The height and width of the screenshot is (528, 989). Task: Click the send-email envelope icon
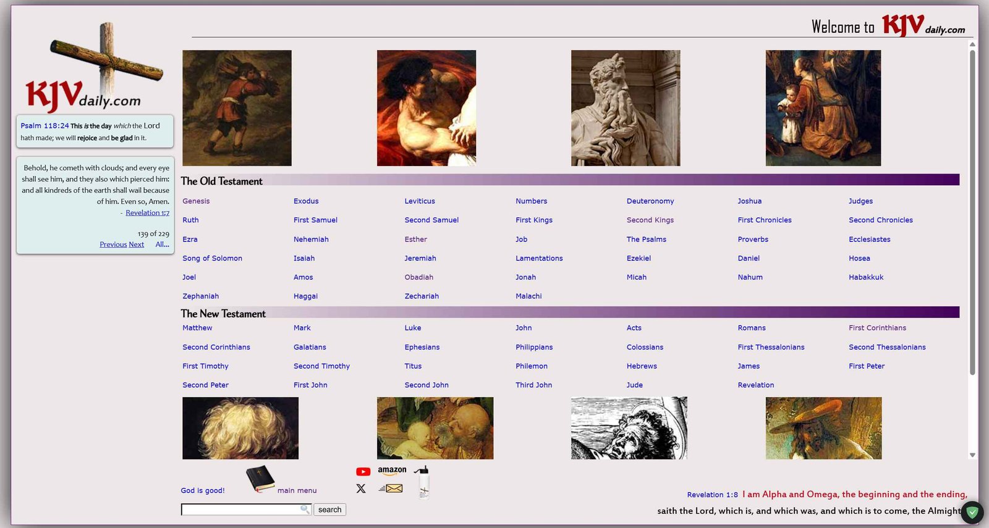point(391,488)
